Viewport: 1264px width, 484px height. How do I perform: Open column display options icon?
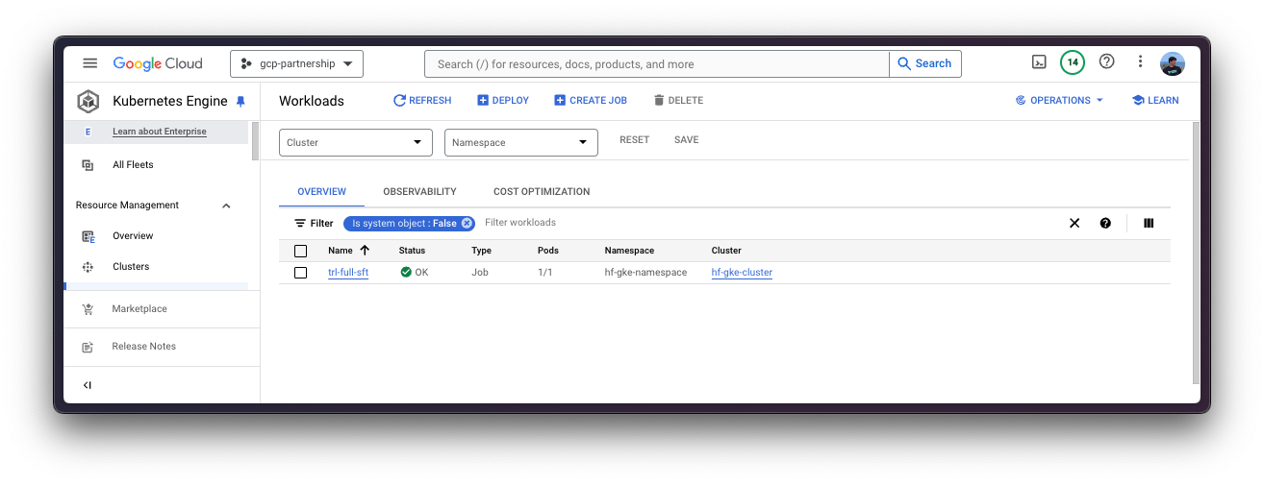click(x=1149, y=224)
